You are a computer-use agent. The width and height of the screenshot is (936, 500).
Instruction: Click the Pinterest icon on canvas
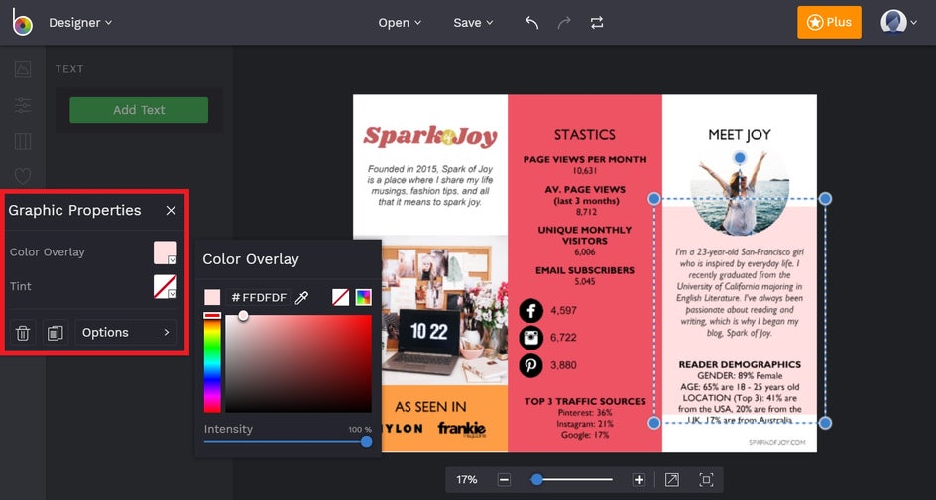tap(530, 365)
